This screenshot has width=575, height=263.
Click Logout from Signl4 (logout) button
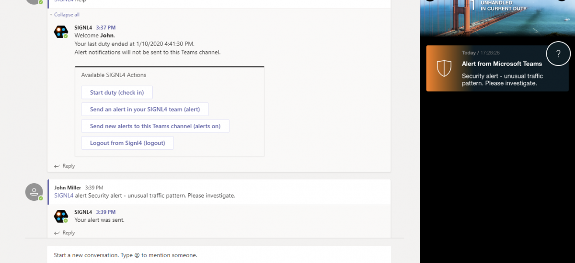click(127, 143)
